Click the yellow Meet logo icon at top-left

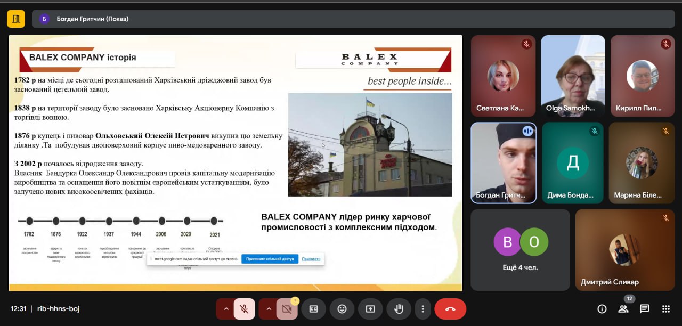pyautogui.click(x=16, y=19)
